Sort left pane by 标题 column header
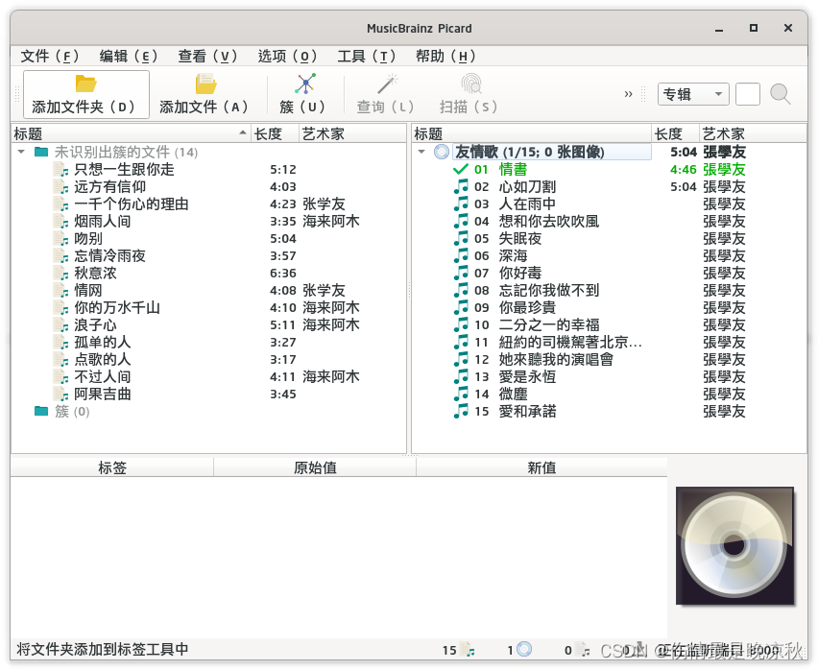Image resolution: width=818 pixels, height=670 pixels. 131,133
